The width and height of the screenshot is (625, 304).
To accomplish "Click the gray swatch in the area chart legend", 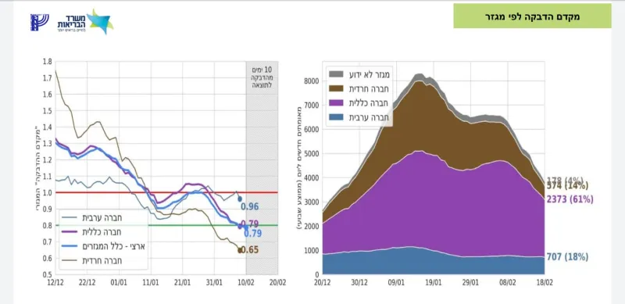I will [336, 74].
